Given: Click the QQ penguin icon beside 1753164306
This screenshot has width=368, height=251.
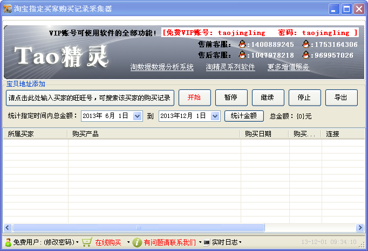Looking at the screenshot, I should point(305,44).
